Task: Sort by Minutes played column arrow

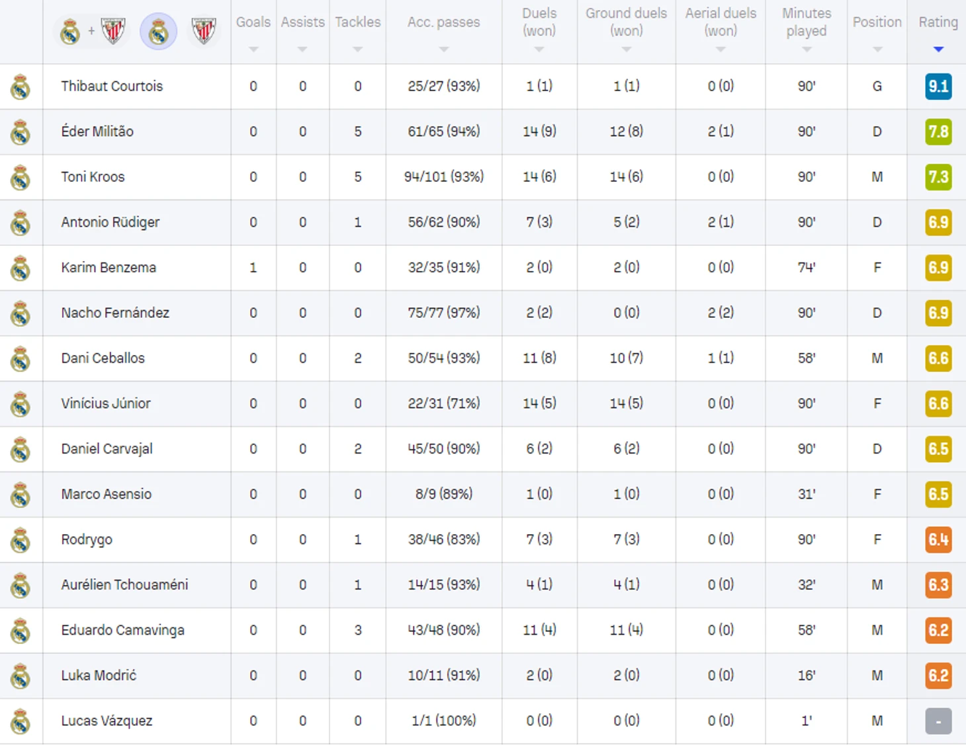Action: coord(806,50)
